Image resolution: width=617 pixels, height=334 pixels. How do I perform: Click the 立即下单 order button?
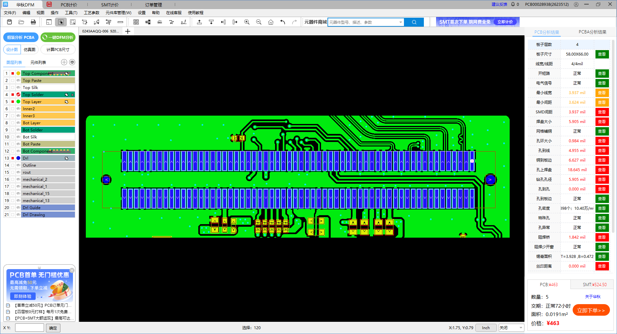pos(591,310)
